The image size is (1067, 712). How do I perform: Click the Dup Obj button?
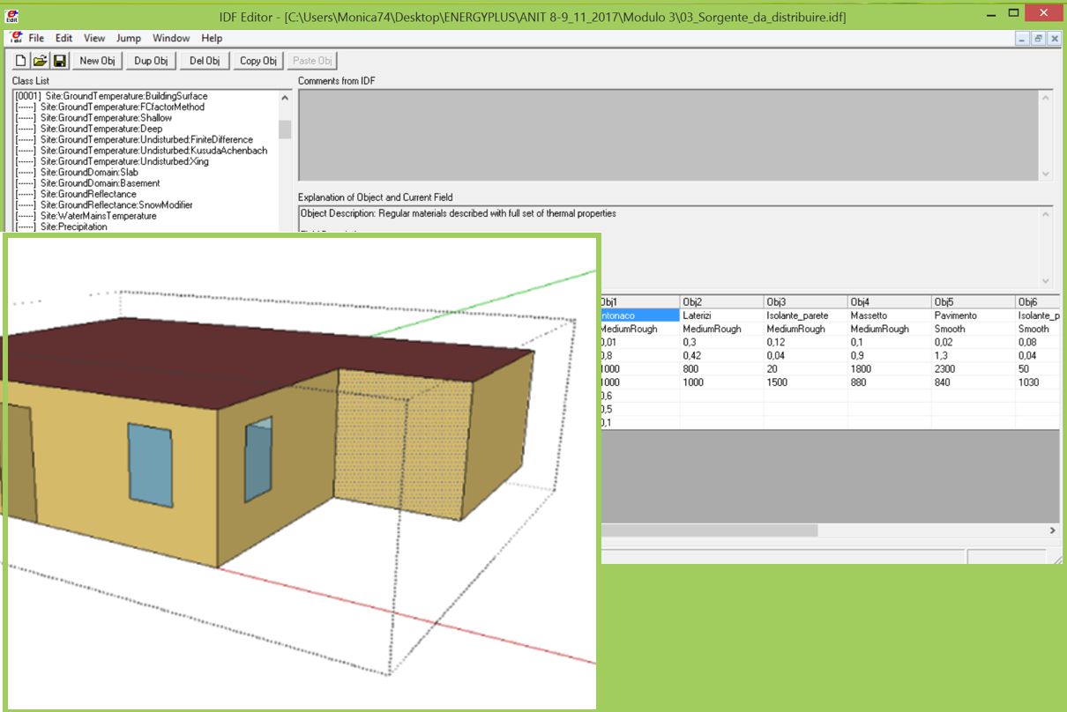point(150,61)
